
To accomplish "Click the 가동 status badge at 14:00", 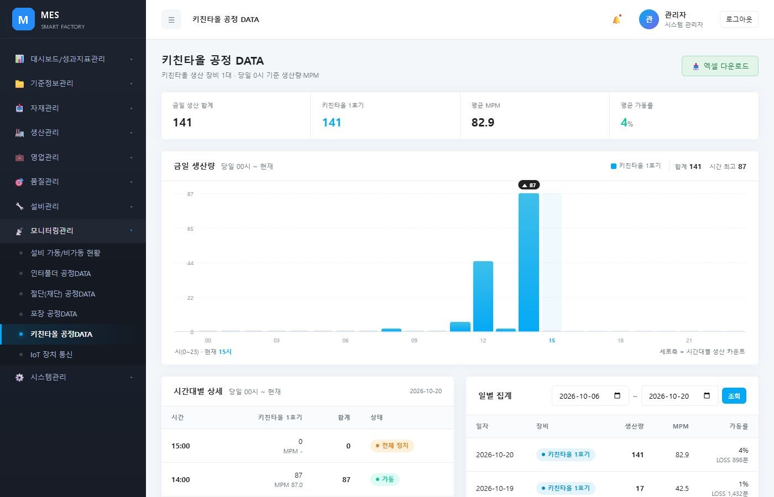I will point(385,479).
